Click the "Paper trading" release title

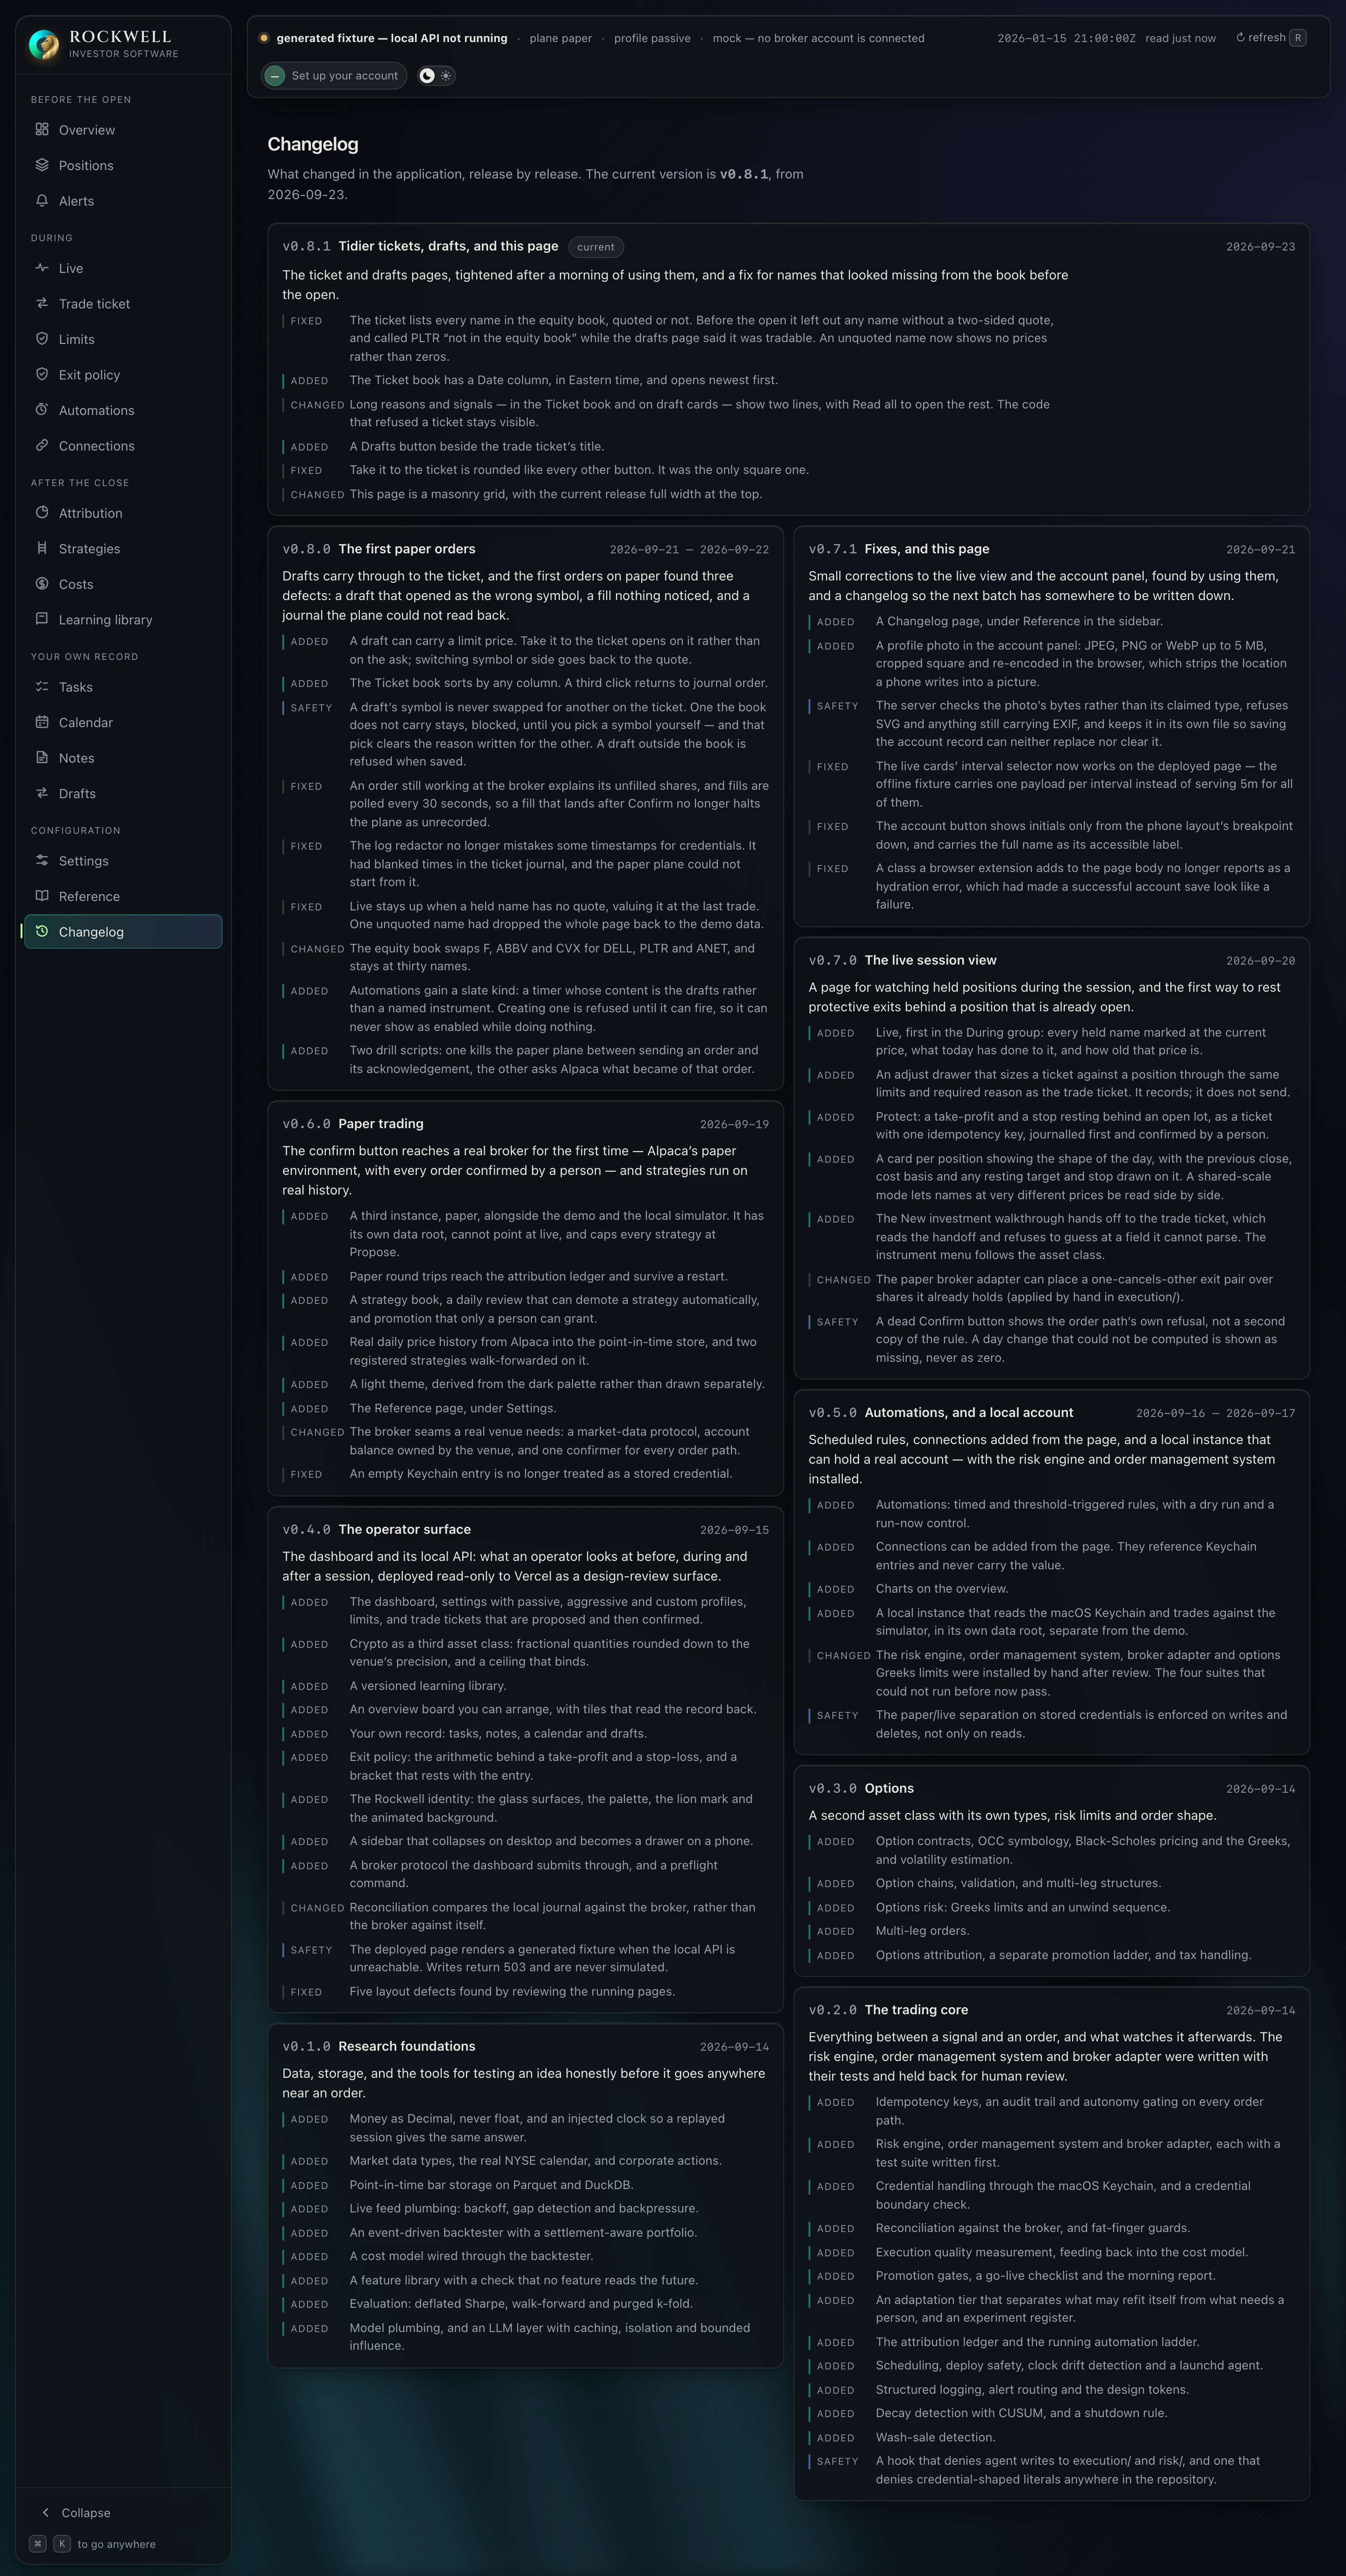pyautogui.click(x=381, y=1124)
